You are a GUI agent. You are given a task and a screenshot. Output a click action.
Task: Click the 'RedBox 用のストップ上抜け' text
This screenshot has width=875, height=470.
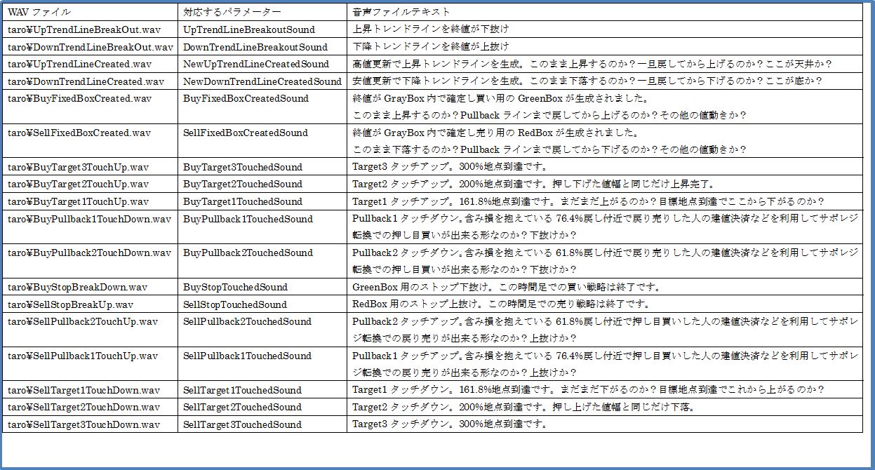(x=501, y=304)
